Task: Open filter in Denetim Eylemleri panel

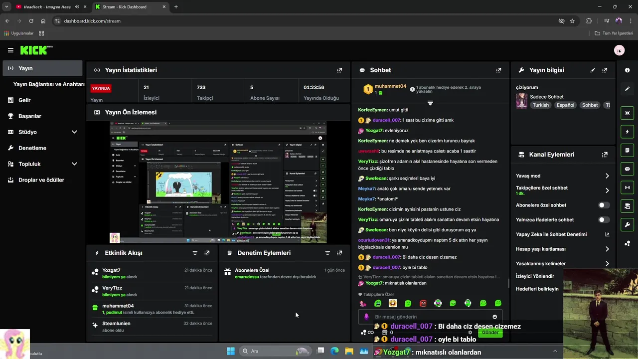Action: (327, 253)
